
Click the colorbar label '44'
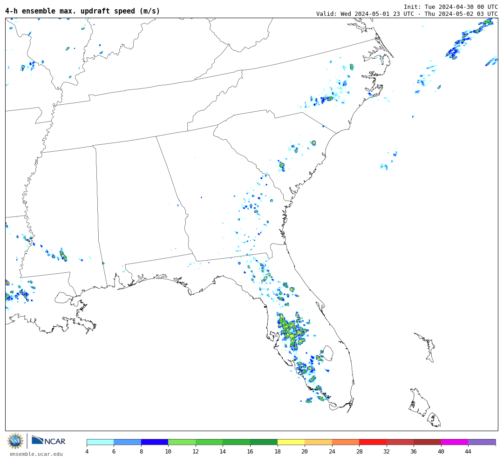click(468, 452)
